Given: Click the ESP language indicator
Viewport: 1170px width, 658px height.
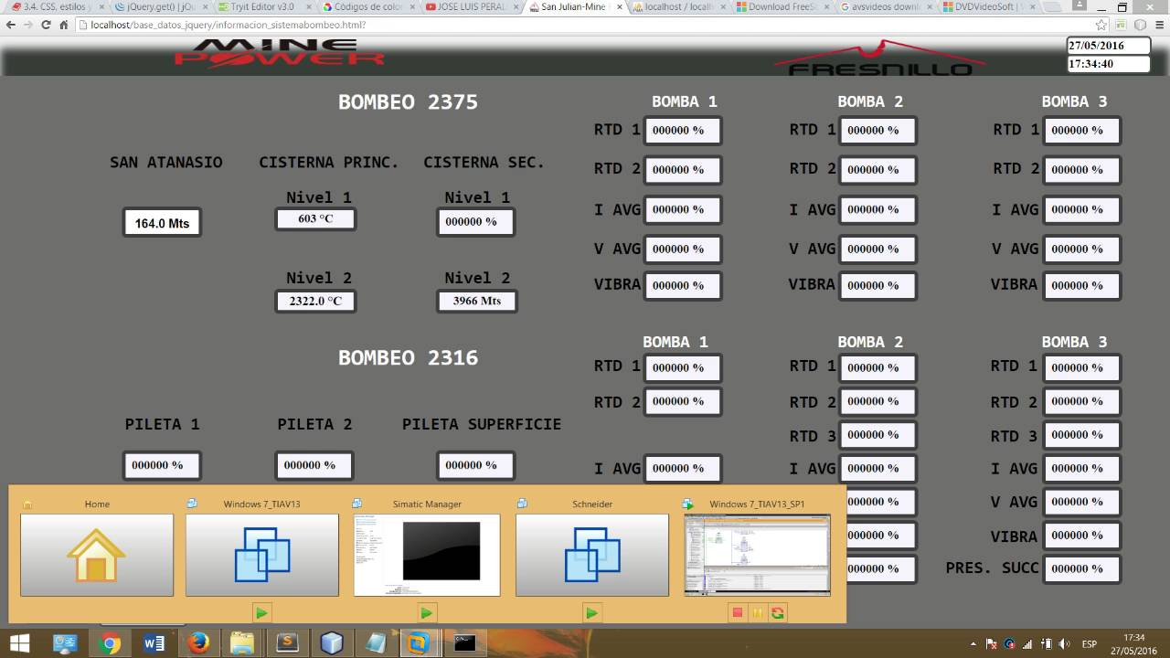Looking at the screenshot, I should (1090, 643).
